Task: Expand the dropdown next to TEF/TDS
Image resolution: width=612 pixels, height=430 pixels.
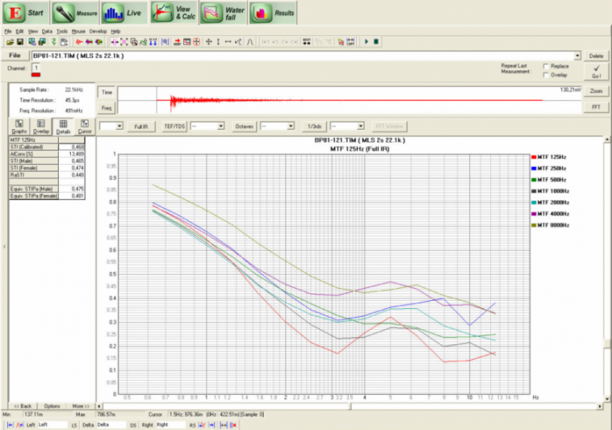Action: click(x=222, y=126)
